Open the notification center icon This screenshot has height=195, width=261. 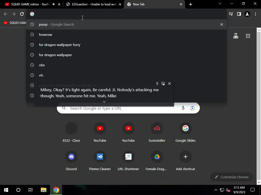click(253, 190)
